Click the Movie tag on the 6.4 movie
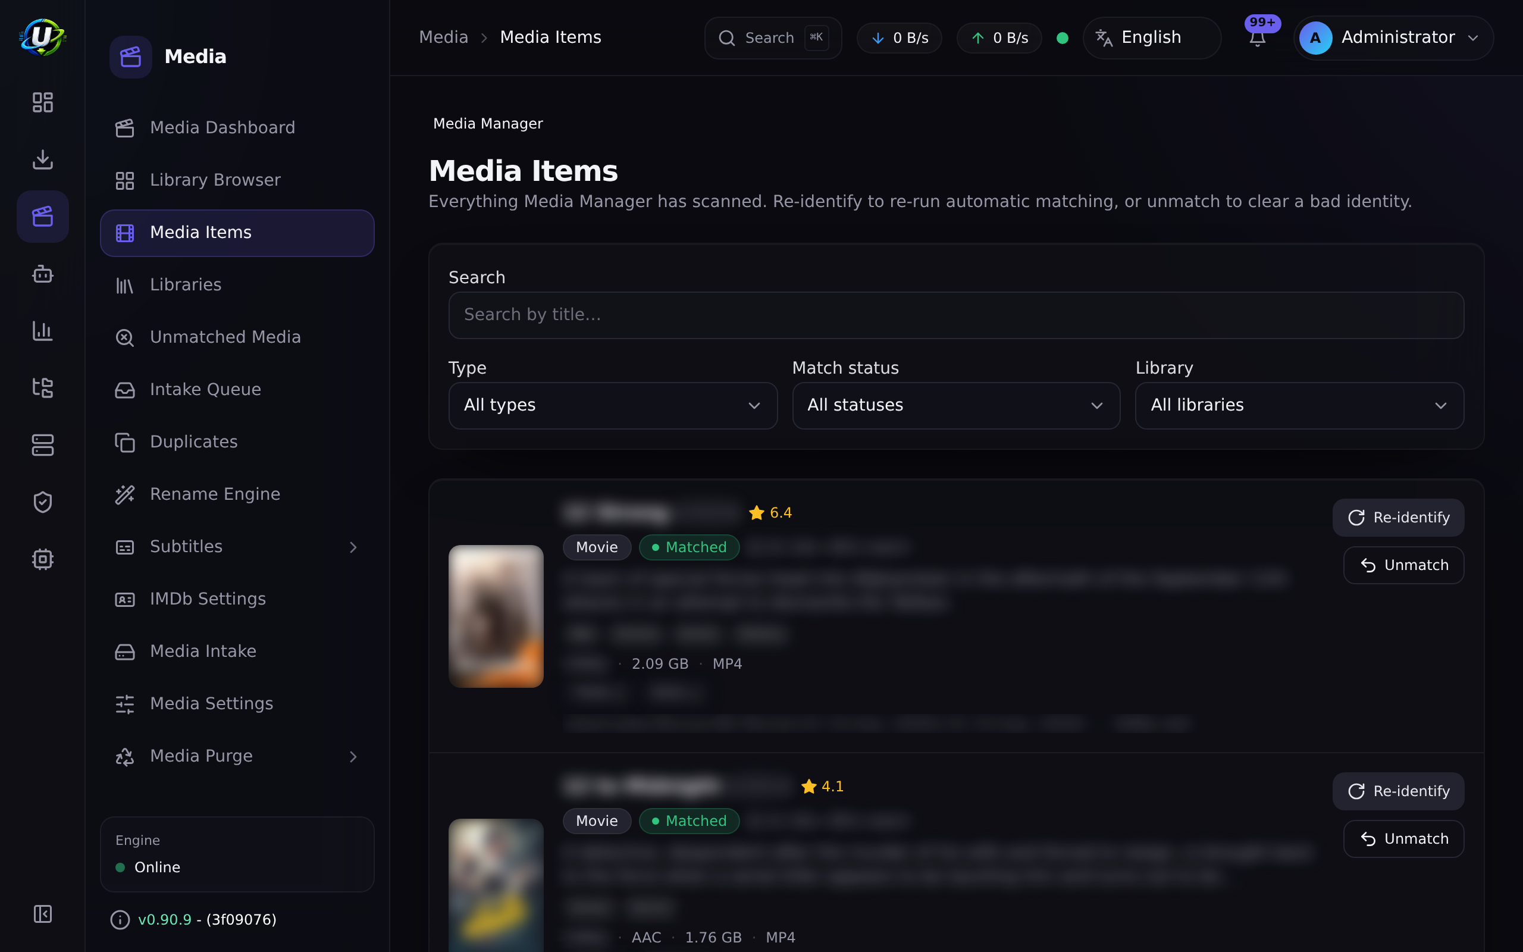 (597, 547)
